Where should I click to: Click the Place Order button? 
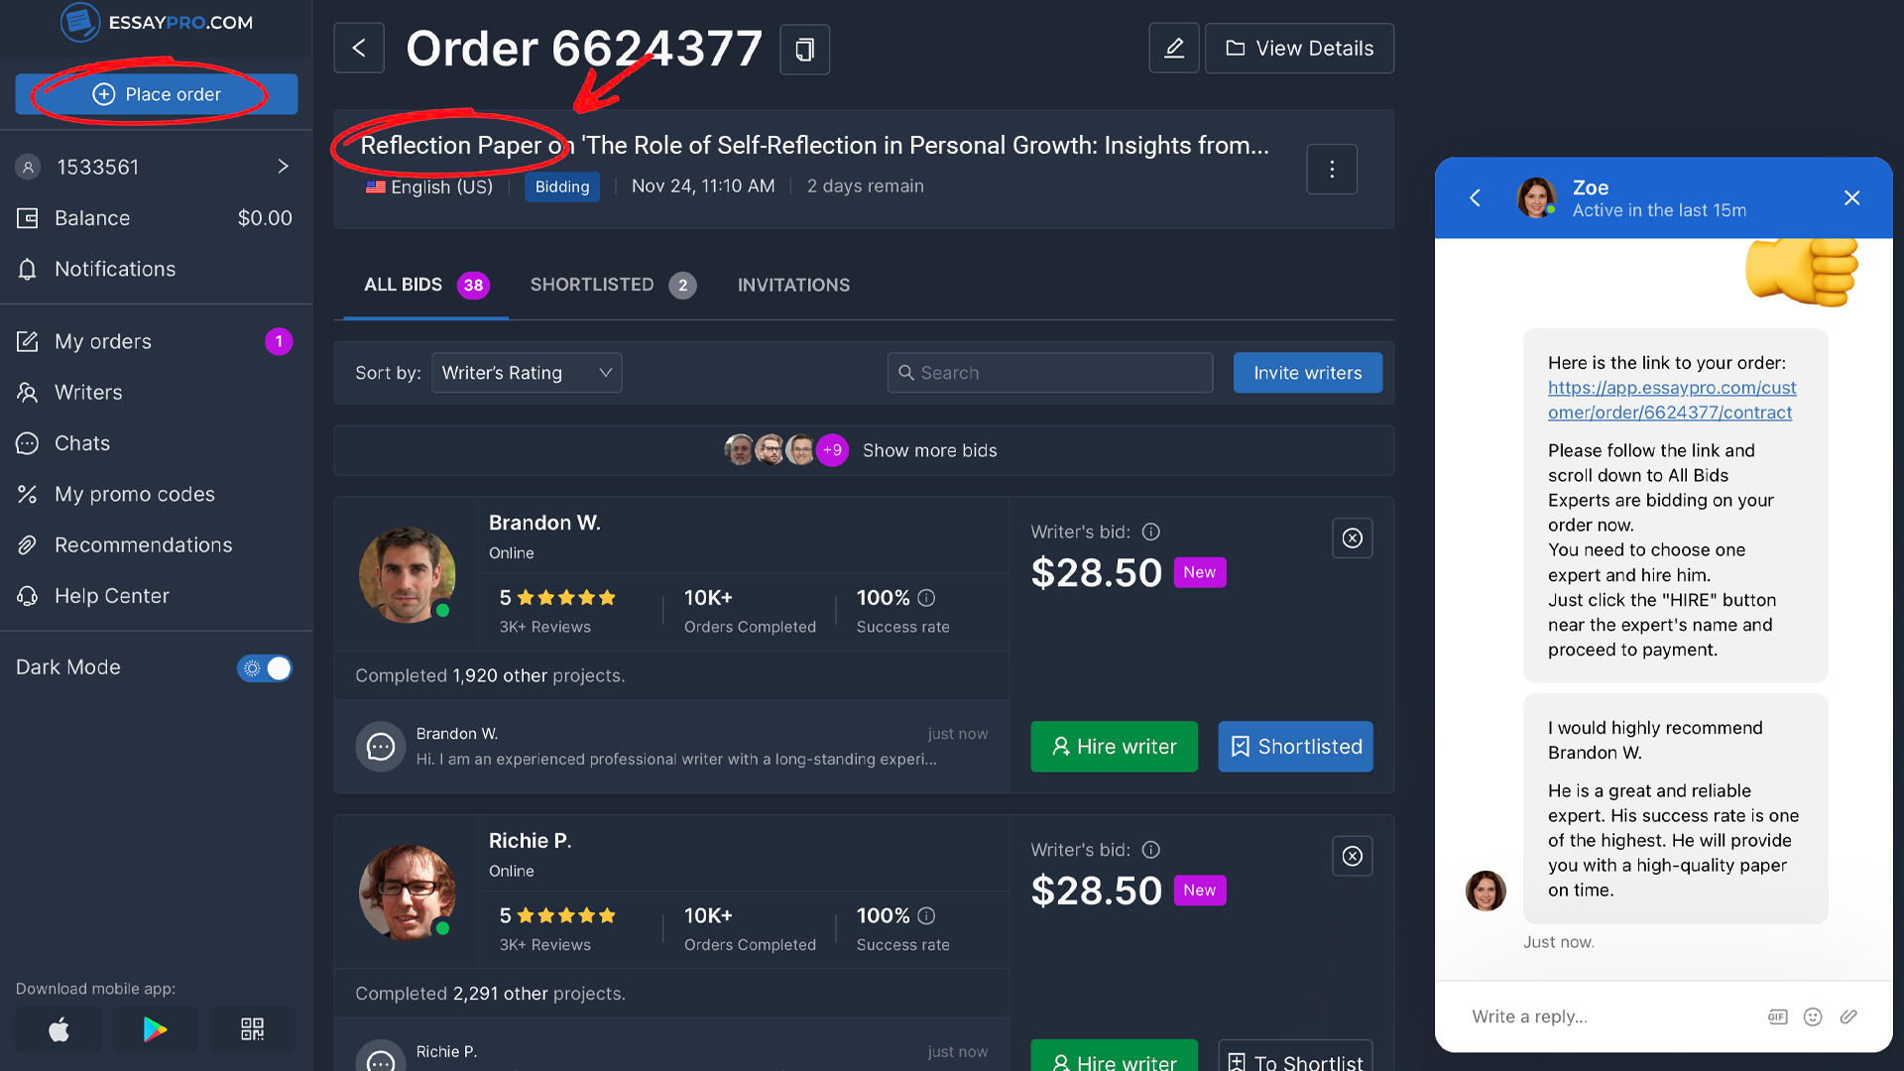[156, 93]
